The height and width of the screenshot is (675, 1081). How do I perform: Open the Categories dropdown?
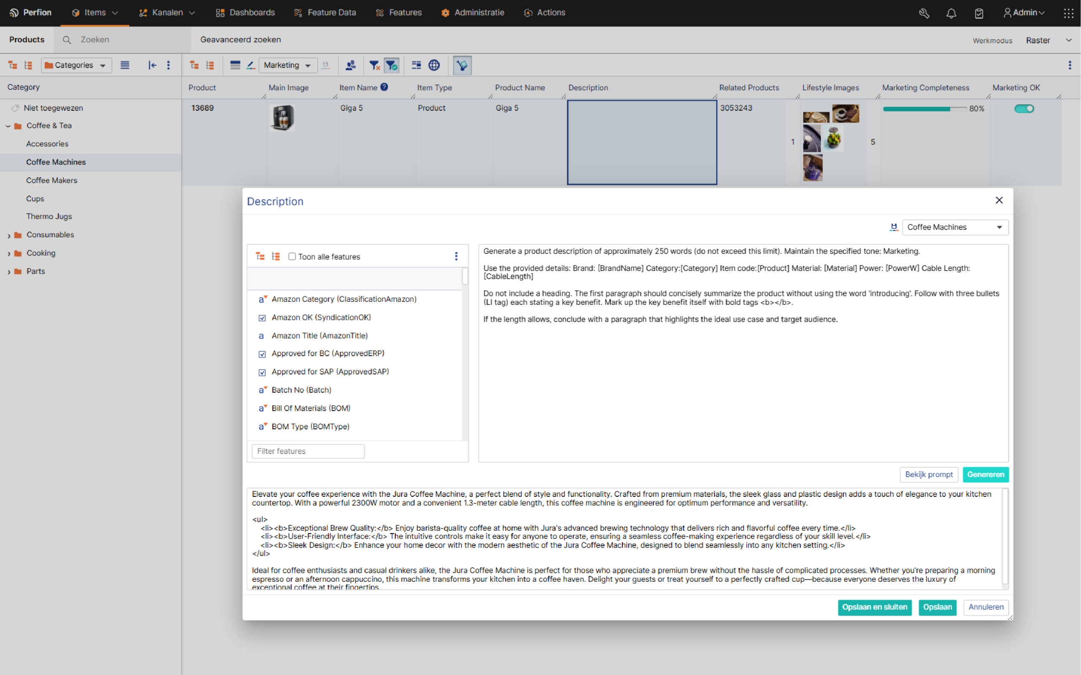click(76, 65)
